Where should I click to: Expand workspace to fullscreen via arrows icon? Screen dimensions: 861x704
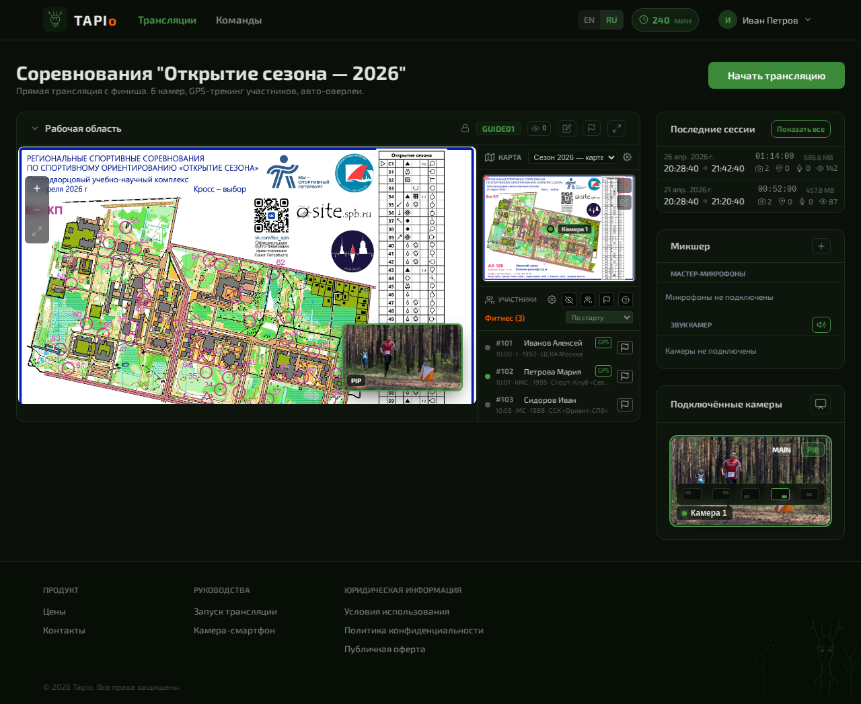click(x=617, y=128)
